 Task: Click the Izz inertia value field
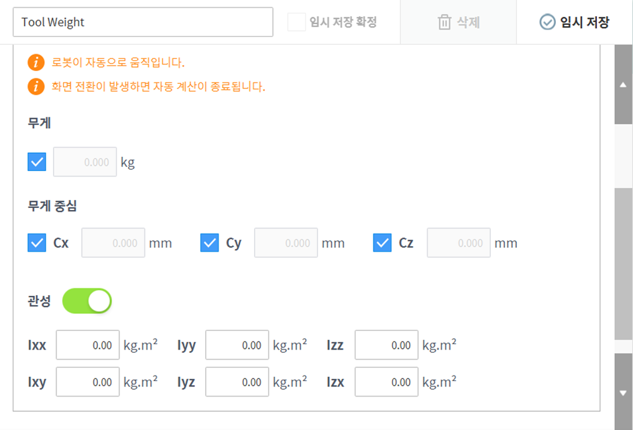tap(386, 345)
